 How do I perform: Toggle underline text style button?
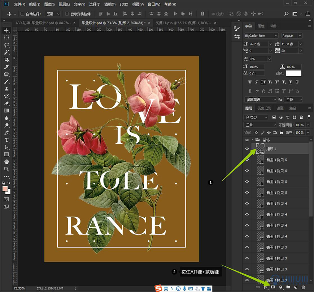(x=291, y=82)
